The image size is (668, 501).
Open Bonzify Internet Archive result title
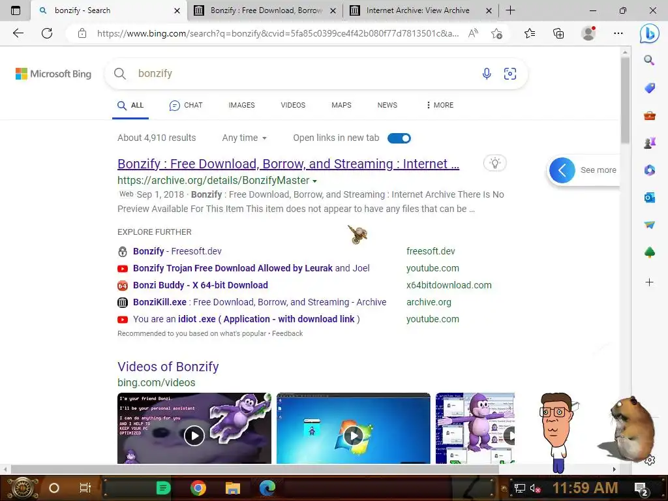coord(288,164)
